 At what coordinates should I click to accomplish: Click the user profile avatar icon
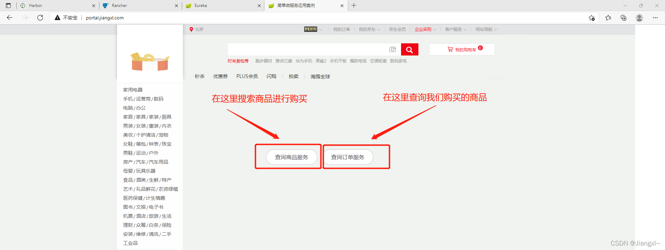pos(639,18)
